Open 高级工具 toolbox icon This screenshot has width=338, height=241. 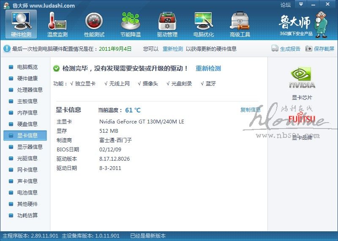point(240,24)
